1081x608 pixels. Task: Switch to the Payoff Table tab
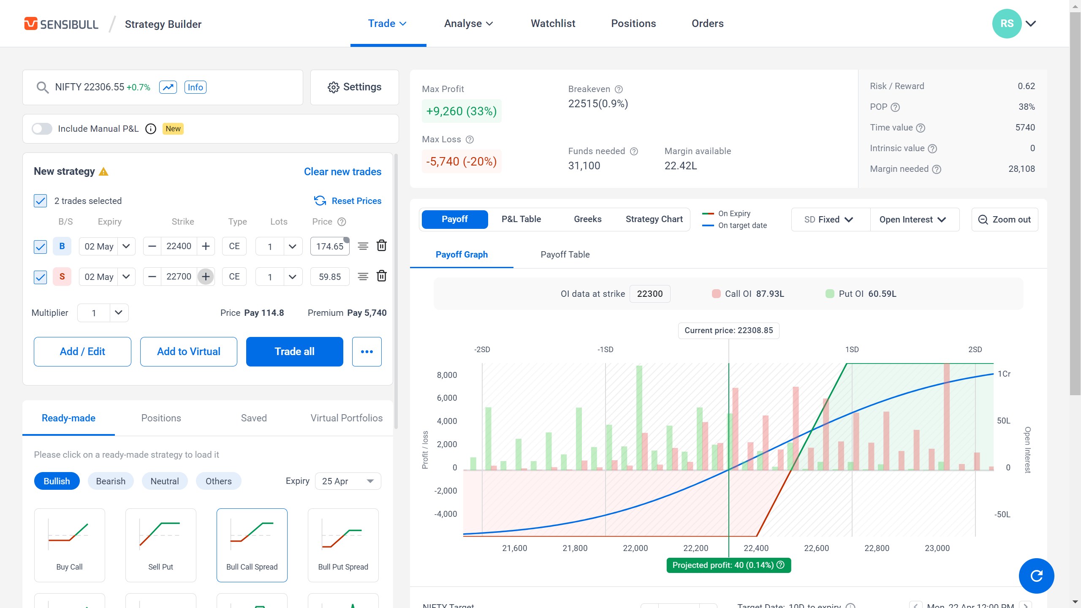[565, 255]
